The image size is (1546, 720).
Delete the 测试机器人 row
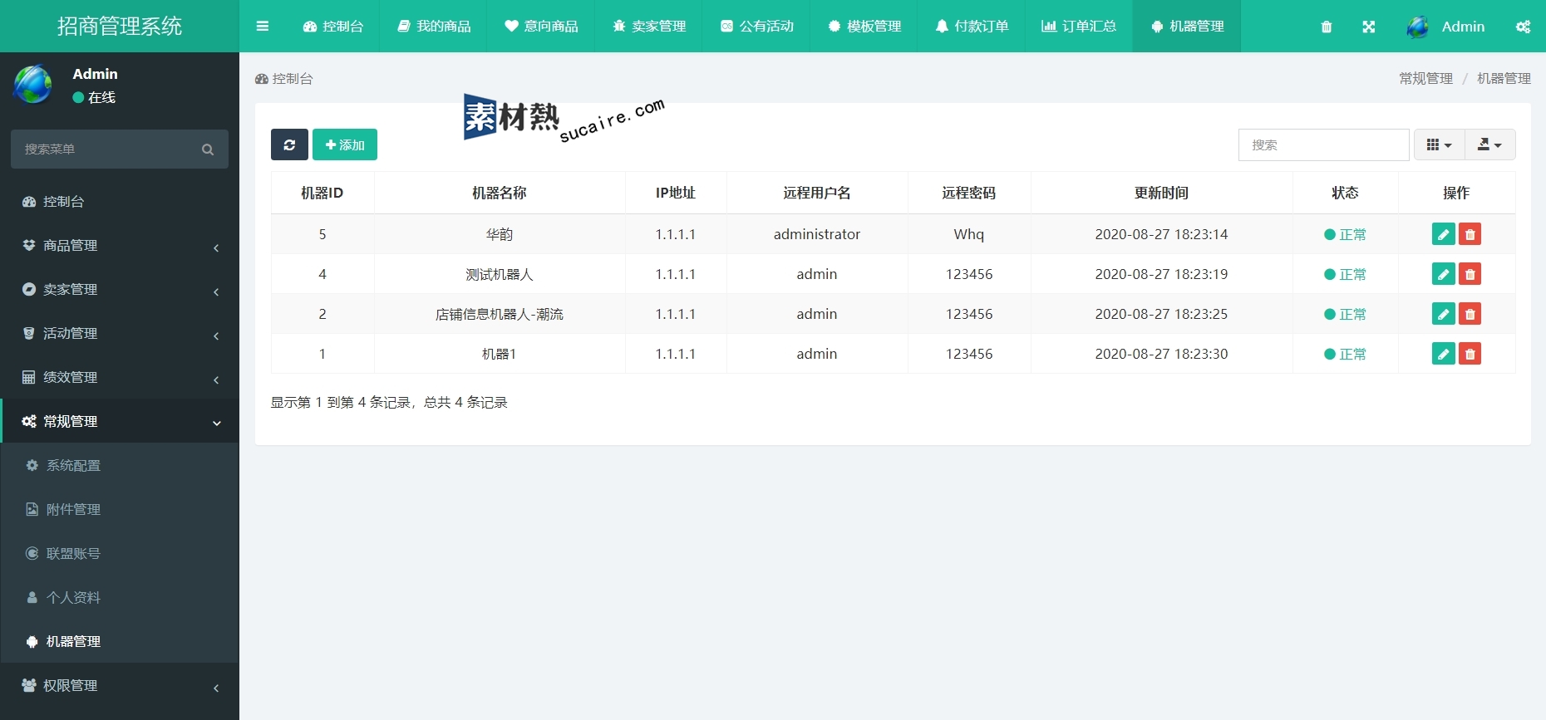[1470, 274]
